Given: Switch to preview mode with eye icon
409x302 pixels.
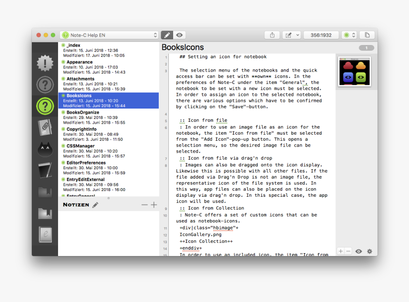Looking at the screenshot, I should (179, 35).
